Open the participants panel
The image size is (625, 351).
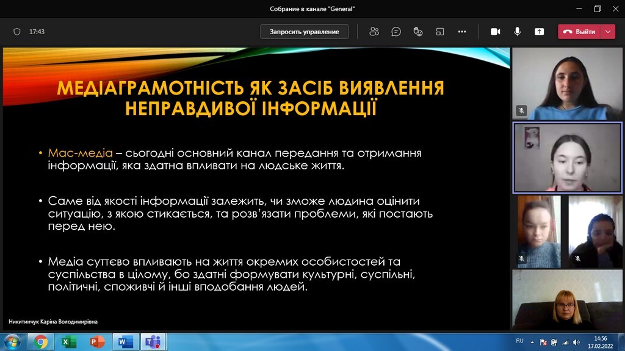[x=374, y=32]
